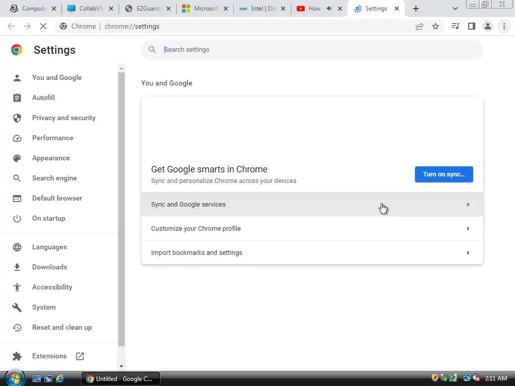
Task: Open Autofill settings in sidebar
Action: [43, 98]
